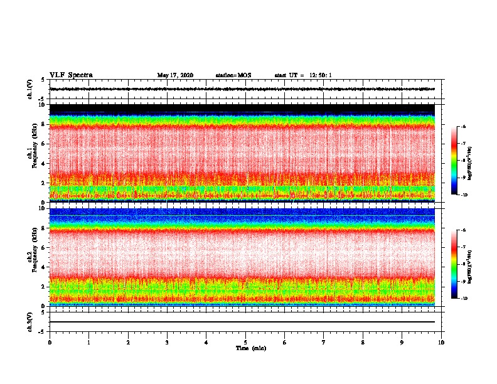Click the "10" kHz tick of ch.1 spectrogram
Viewport: 497px width, 384px height.
42,105
